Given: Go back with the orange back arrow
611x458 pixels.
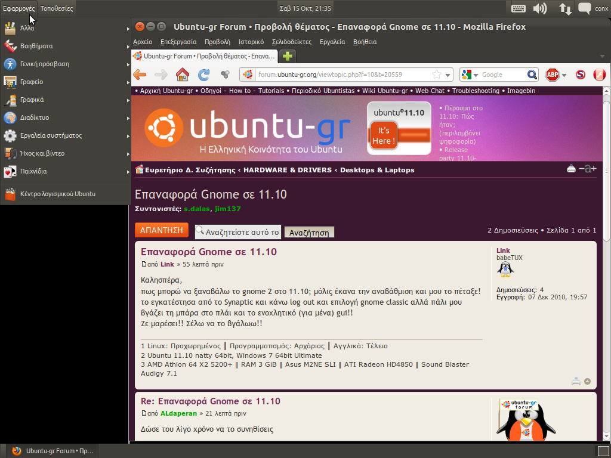Looking at the screenshot, I should click(x=140, y=75).
